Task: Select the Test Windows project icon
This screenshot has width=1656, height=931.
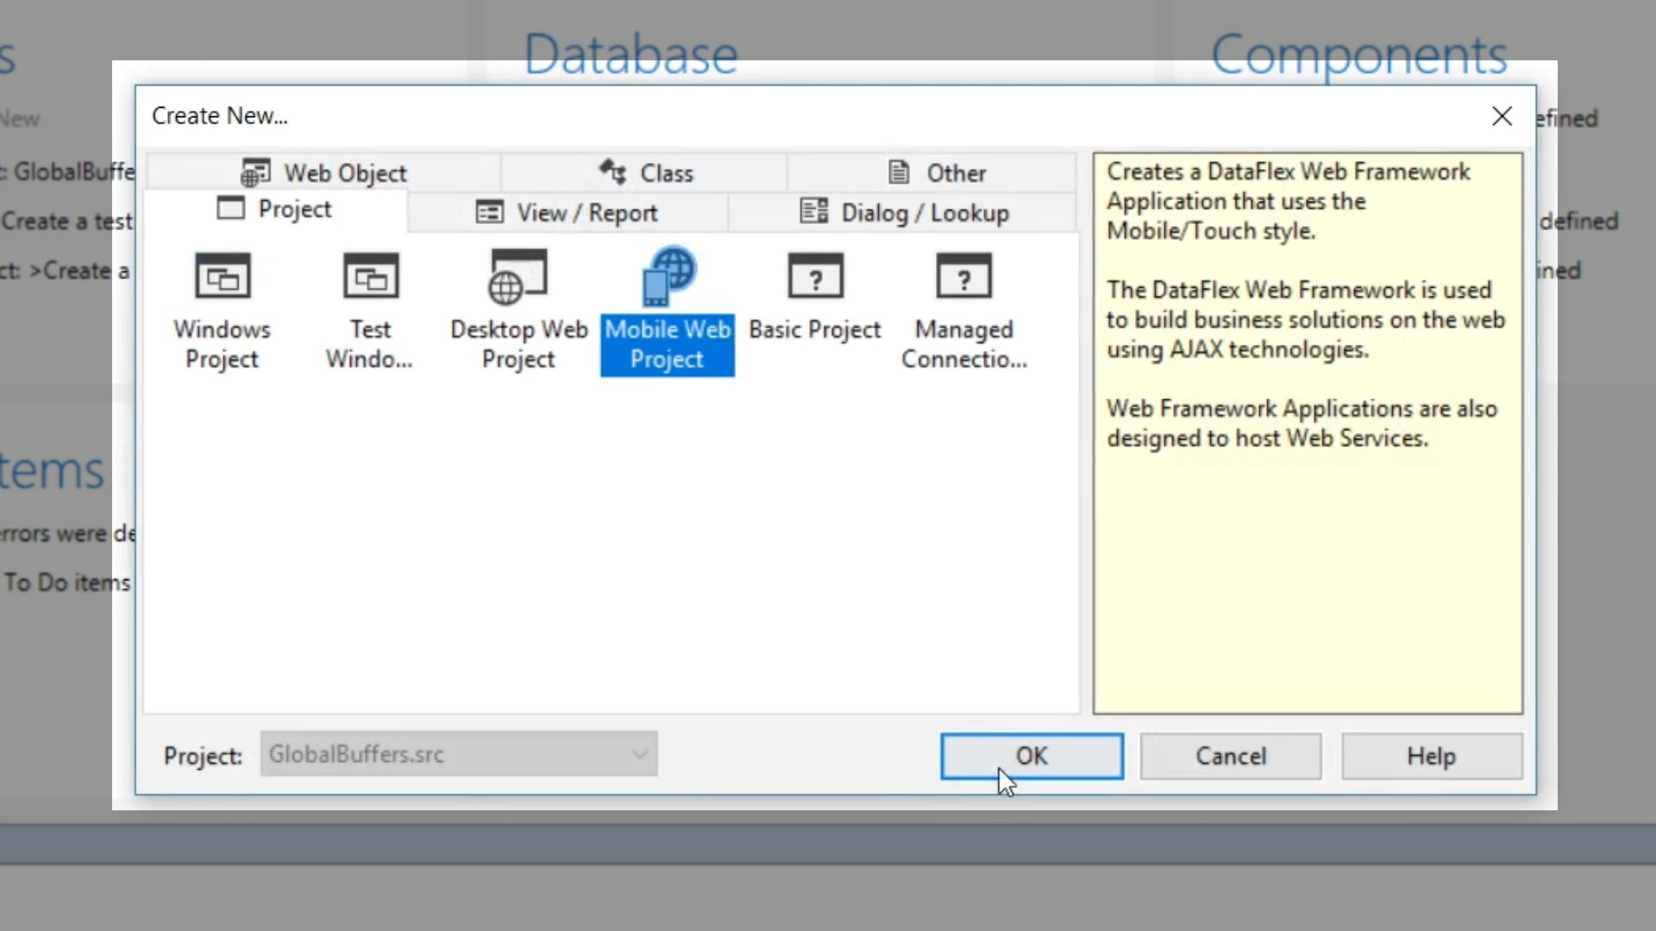Action: (x=371, y=278)
